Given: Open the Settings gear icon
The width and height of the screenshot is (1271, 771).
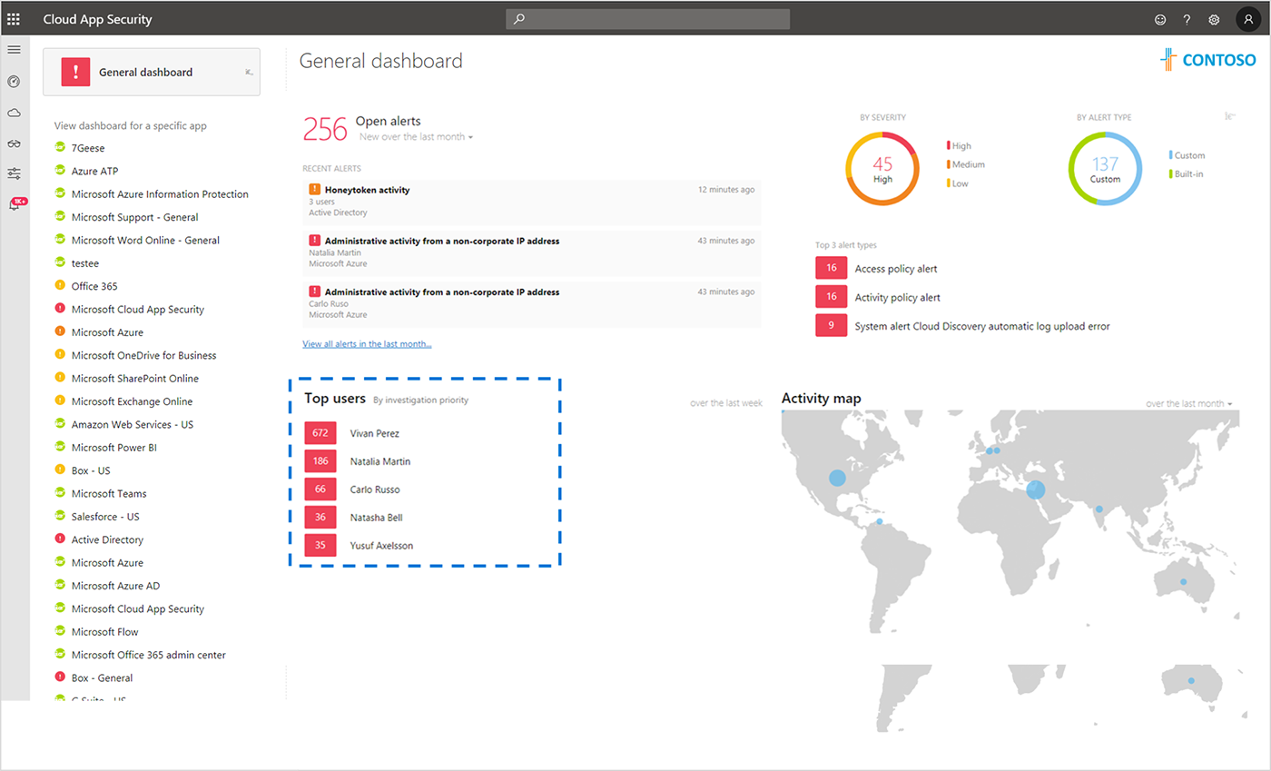Looking at the screenshot, I should point(1213,18).
